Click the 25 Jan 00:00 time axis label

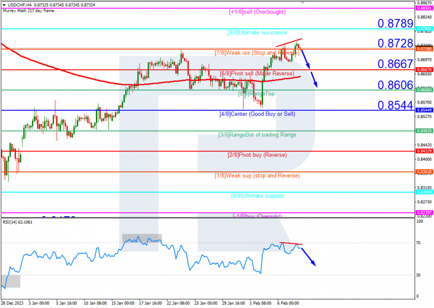pos(206,303)
